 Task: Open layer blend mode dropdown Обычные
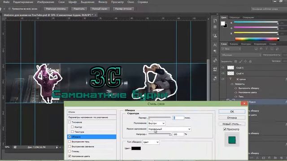[241, 55]
